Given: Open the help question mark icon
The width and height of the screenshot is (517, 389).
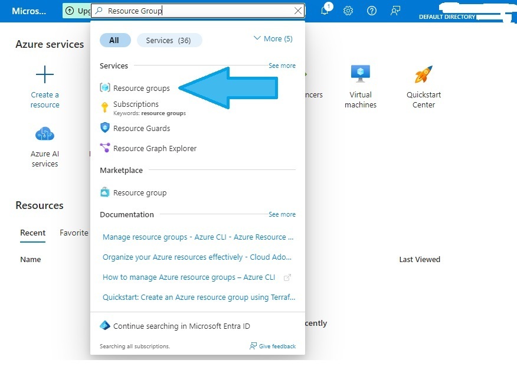Looking at the screenshot, I should 372,11.
